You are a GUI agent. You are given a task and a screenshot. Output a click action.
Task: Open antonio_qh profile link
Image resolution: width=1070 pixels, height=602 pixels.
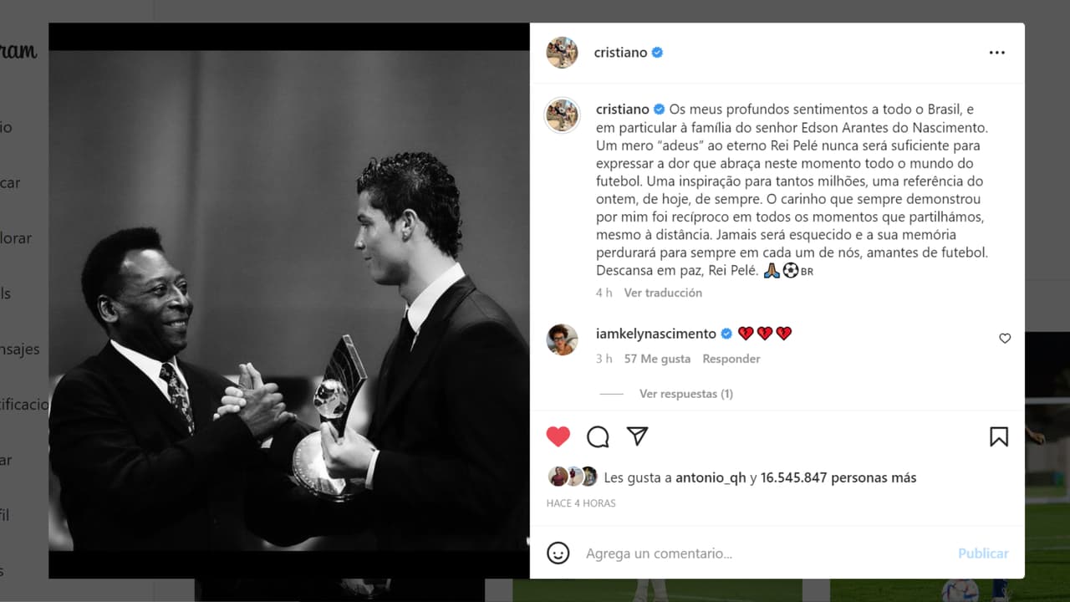711,478
